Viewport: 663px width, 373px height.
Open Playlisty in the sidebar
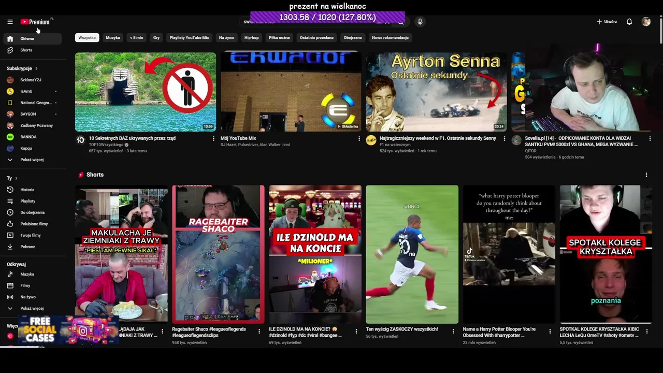33,201
